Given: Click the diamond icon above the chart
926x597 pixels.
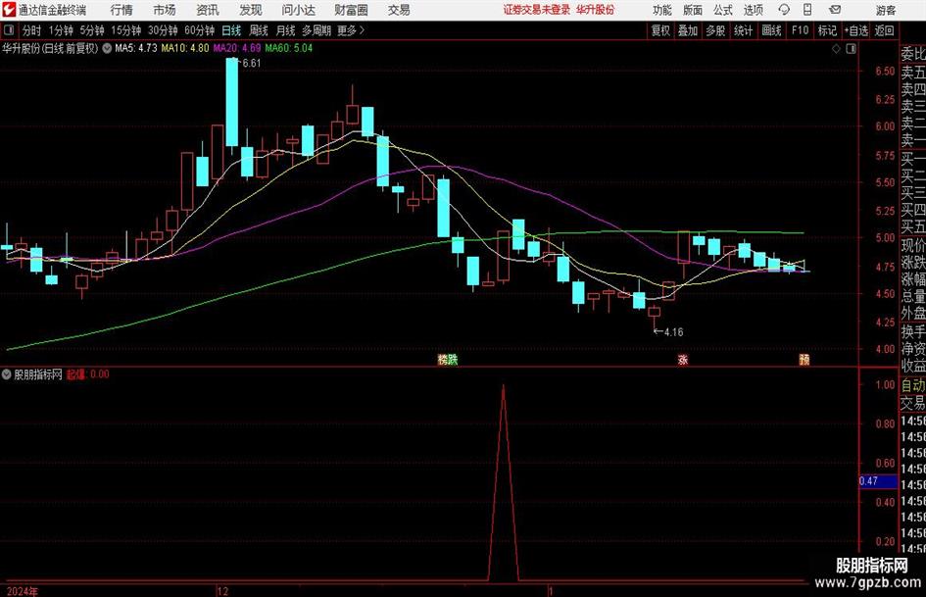Looking at the screenshot, I should (x=836, y=49).
